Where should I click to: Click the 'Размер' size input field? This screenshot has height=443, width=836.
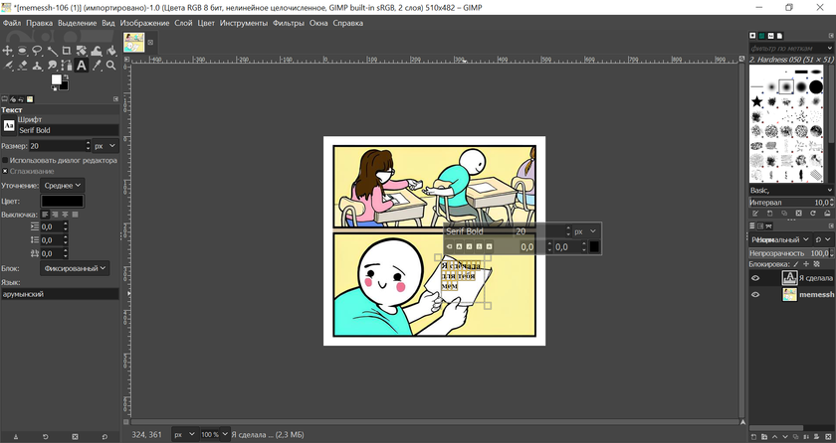57,146
